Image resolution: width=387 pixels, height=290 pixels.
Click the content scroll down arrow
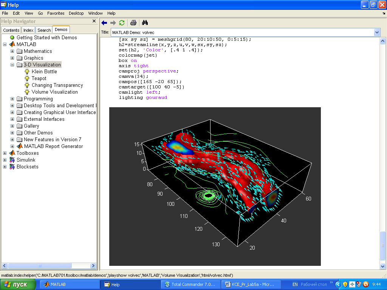tap(382, 266)
